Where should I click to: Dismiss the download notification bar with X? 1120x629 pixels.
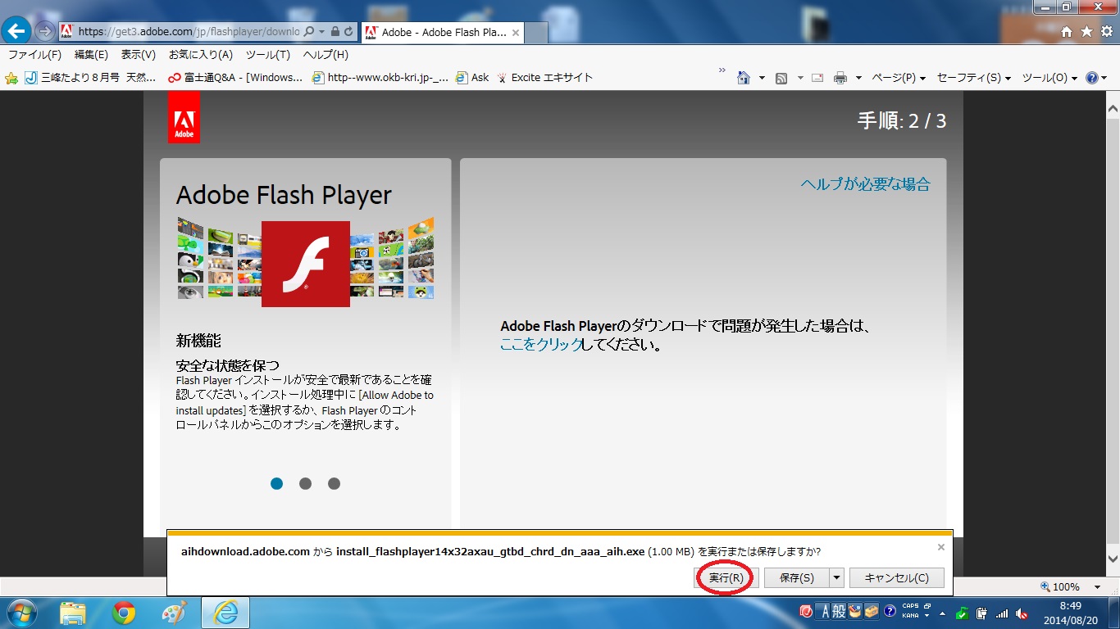coord(941,547)
